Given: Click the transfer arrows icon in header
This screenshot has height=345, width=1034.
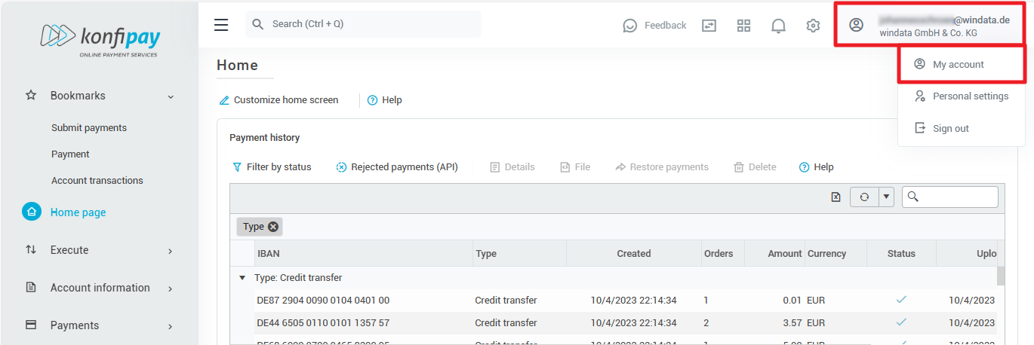Looking at the screenshot, I should click(709, 26).
